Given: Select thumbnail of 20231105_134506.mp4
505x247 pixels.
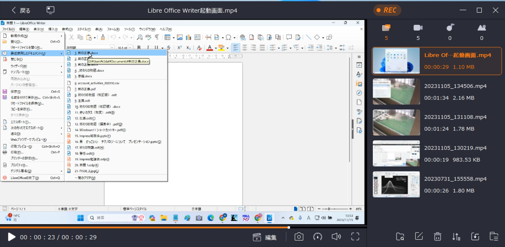Looking at the screenshot, I should [396, 92].
